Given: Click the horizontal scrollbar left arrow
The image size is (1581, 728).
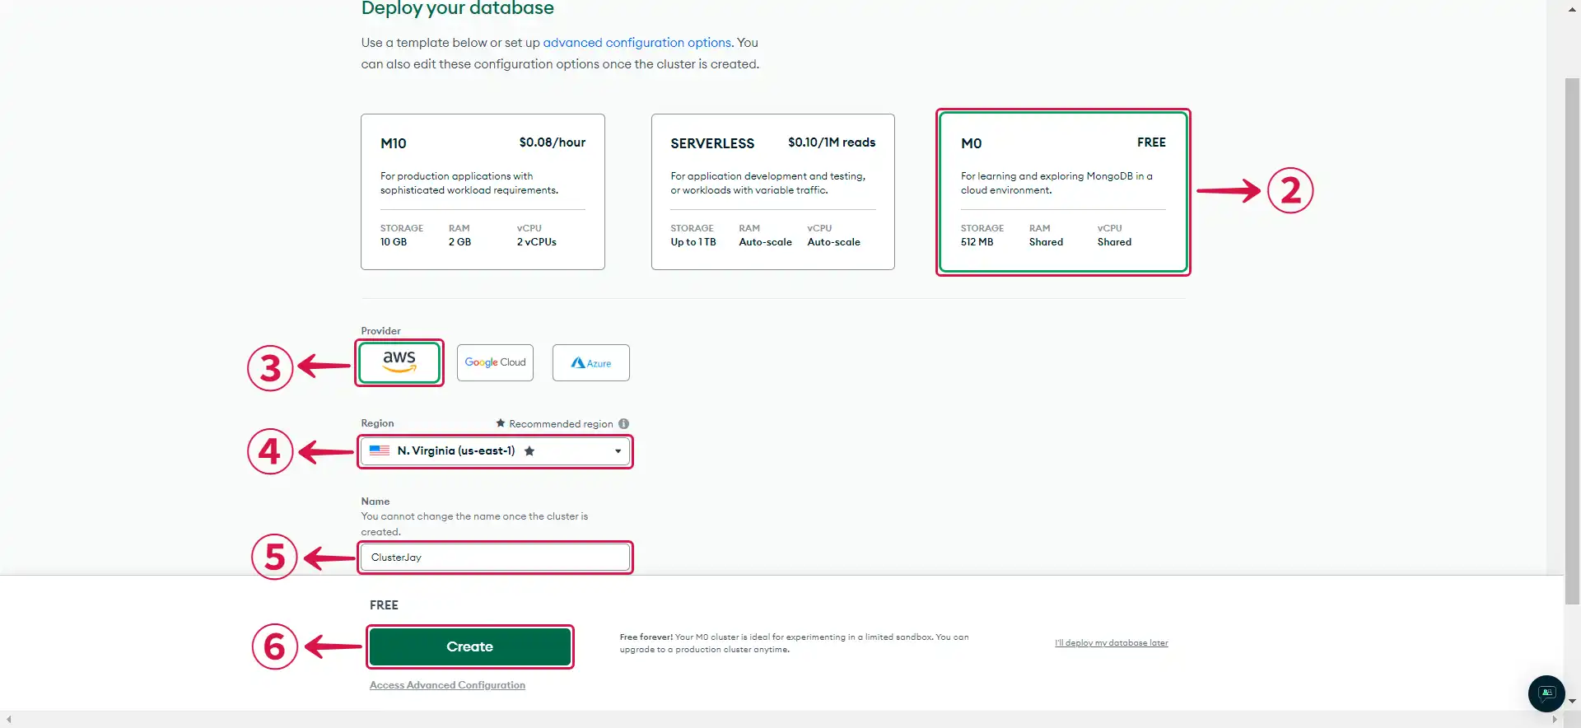Looking at the screenshot, I should tap(8, 720).
